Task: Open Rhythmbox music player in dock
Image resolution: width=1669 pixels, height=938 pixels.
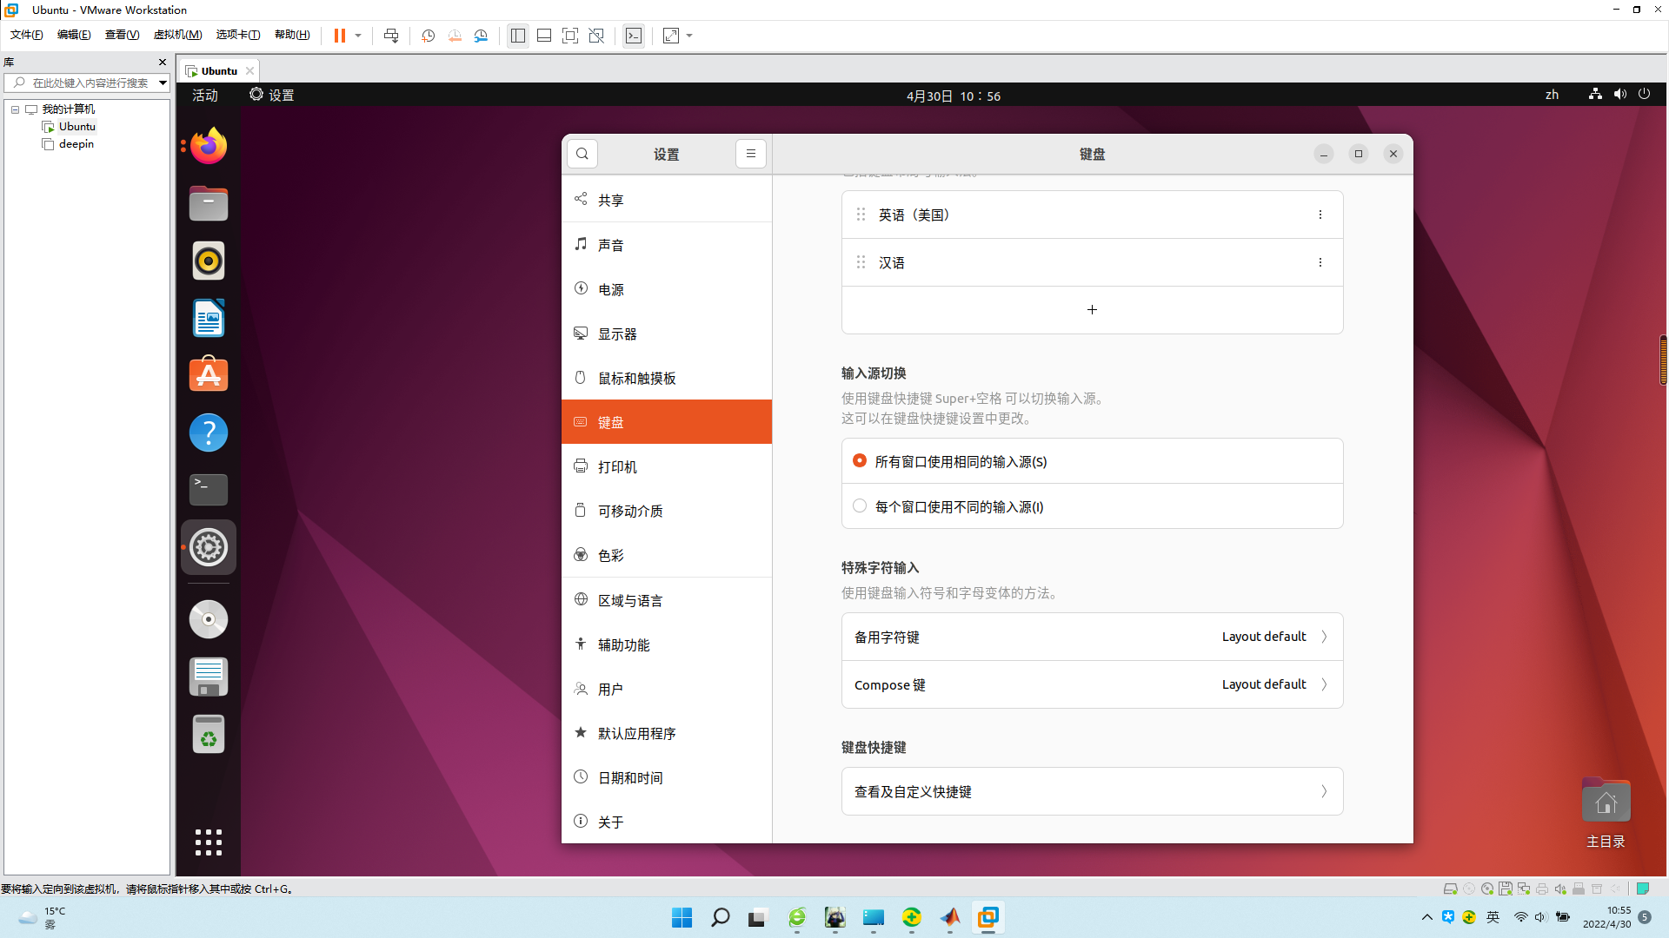Action: click(x=209, y=261)
